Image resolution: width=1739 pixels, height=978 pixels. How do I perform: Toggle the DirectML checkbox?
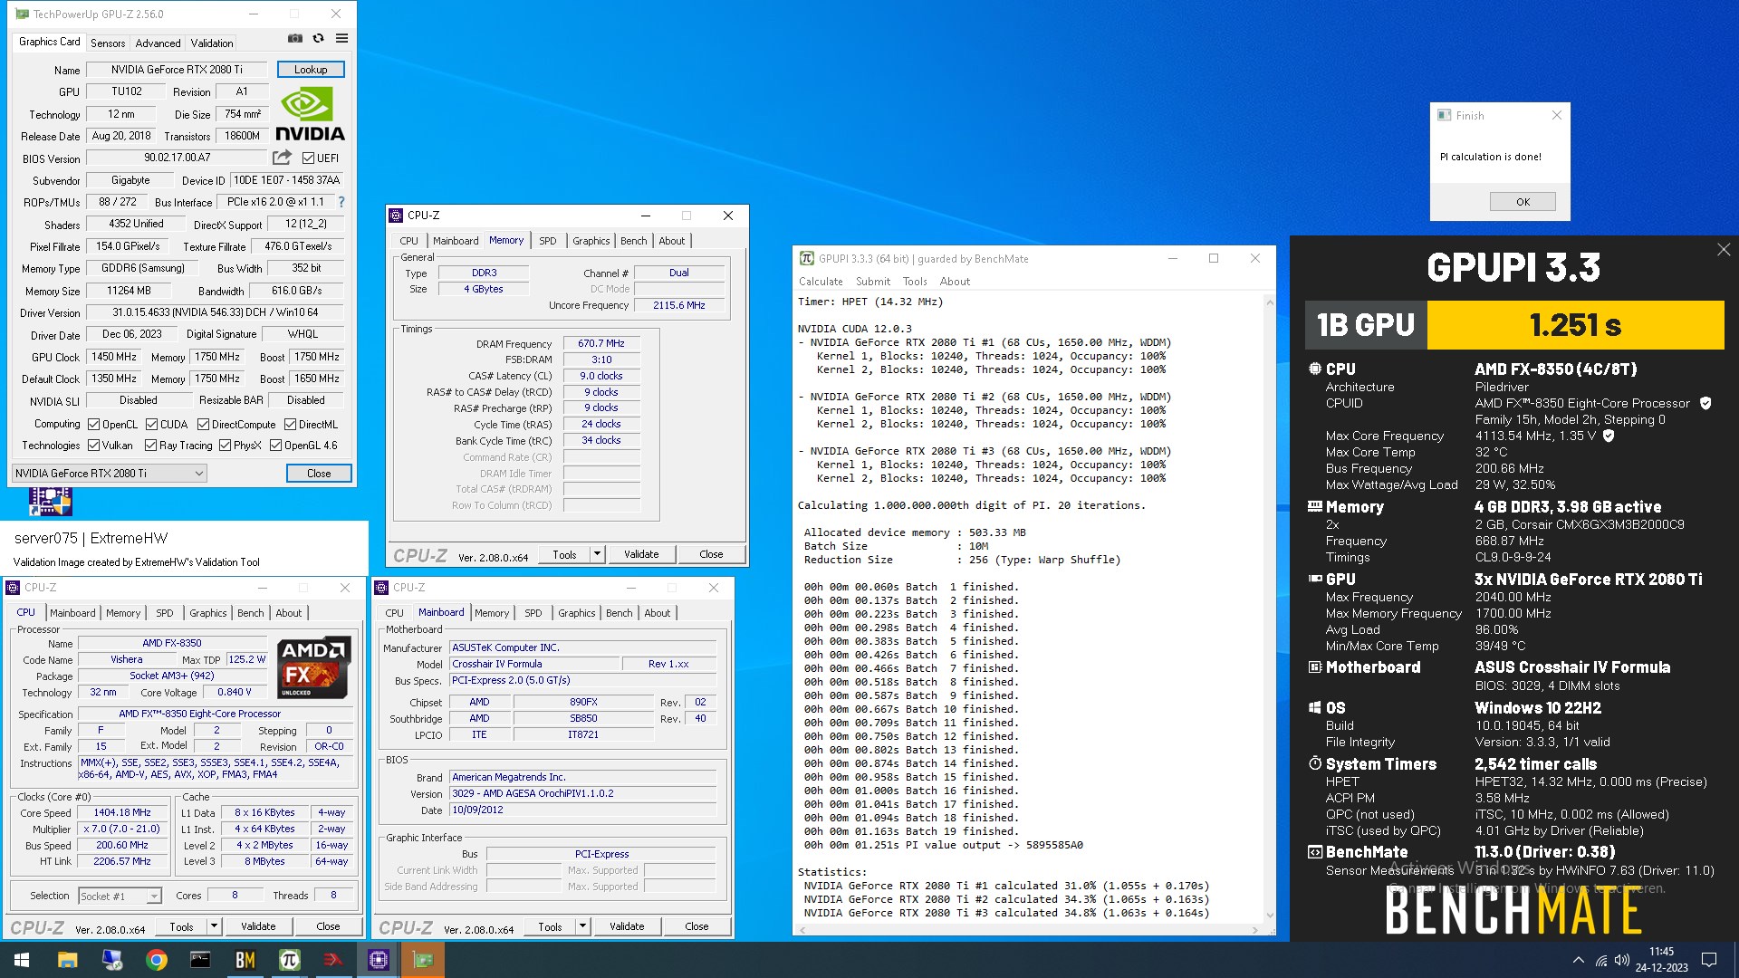[x=290, y=424]
